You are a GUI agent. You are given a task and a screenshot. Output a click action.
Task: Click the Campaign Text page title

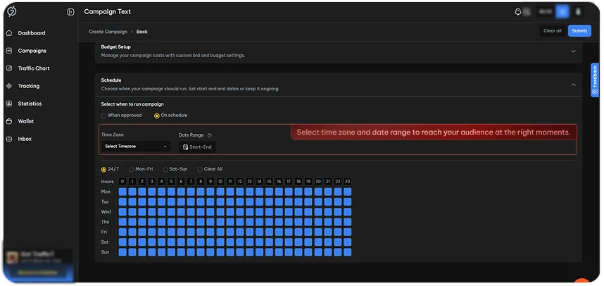[108, 11]
